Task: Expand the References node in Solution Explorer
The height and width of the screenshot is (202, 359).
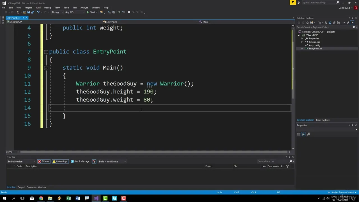Action: pos(302,42)
